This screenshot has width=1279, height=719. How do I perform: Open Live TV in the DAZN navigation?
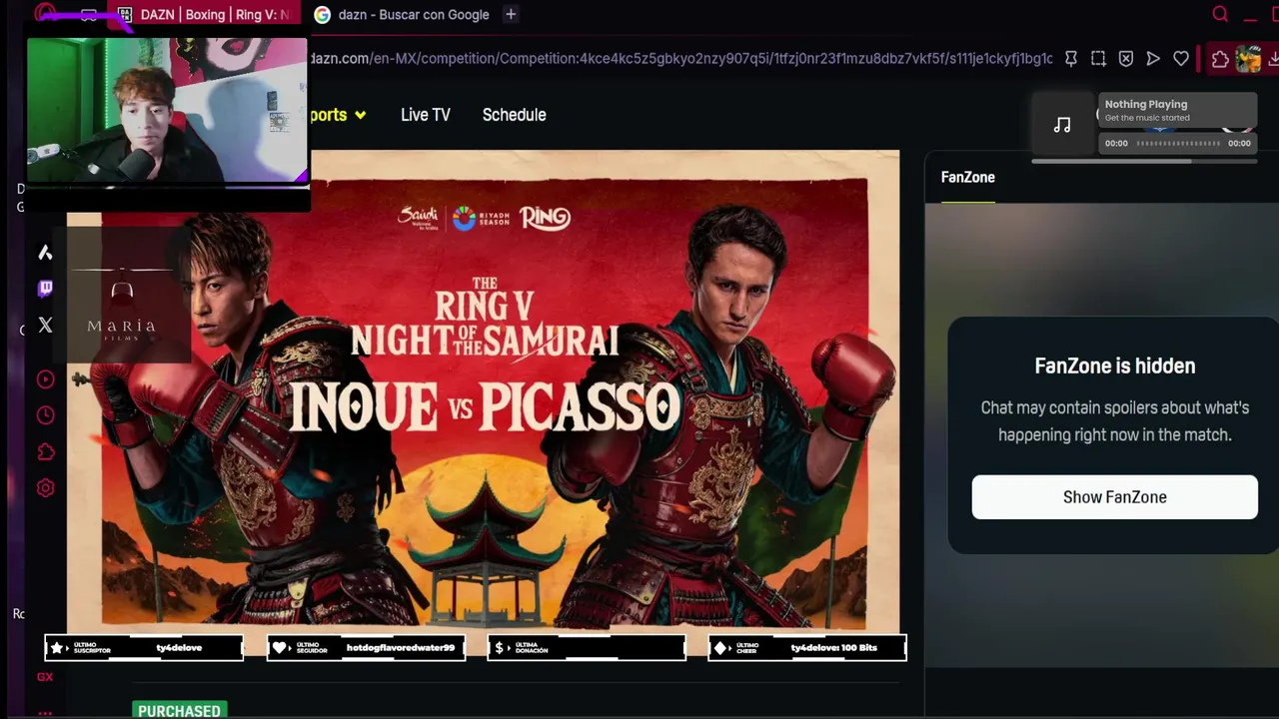[426, 115]
